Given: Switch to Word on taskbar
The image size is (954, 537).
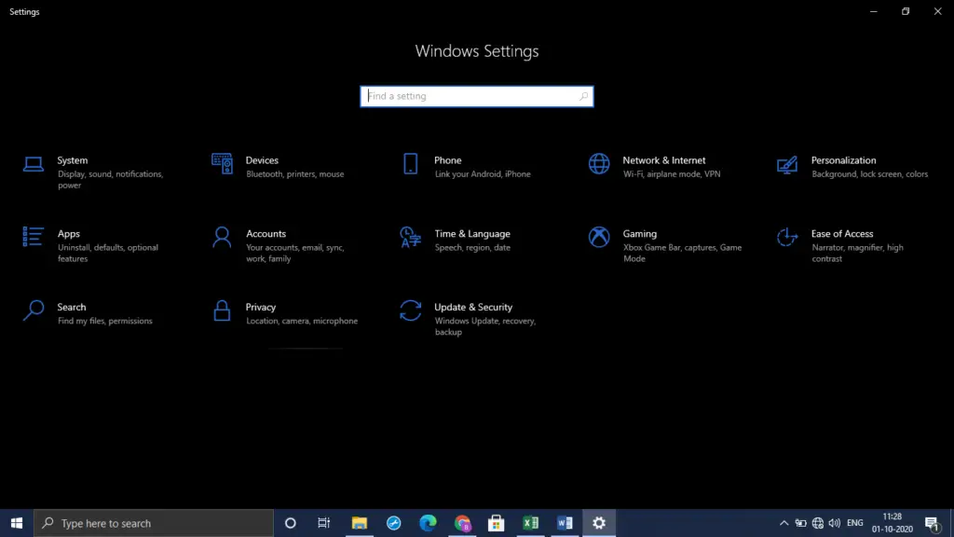Looking at the screenshot, I should [x=565, y=523].
